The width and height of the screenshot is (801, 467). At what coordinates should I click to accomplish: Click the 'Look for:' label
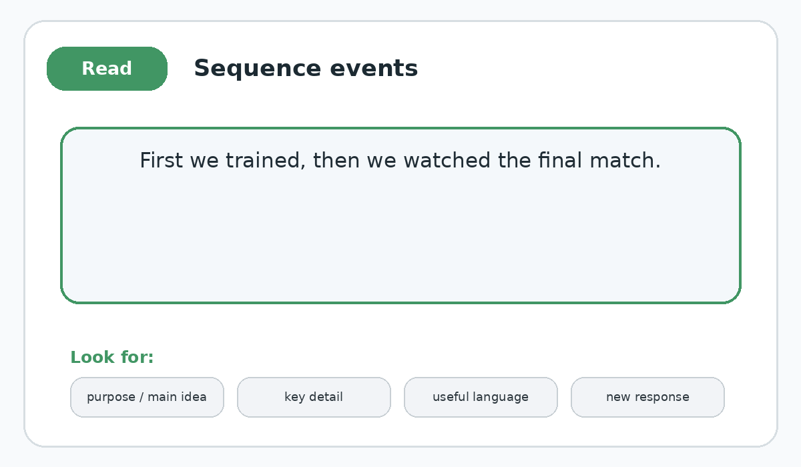point(112,358)
